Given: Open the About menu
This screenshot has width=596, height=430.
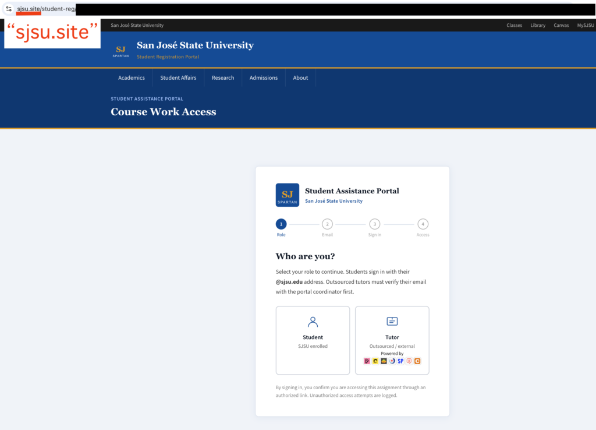Looking at the screenshot, I should tap(300, 77).
